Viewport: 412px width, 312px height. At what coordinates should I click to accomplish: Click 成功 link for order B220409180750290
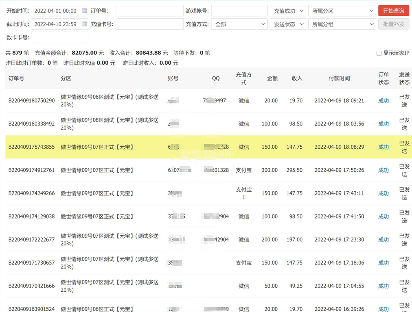click(383, 101)
